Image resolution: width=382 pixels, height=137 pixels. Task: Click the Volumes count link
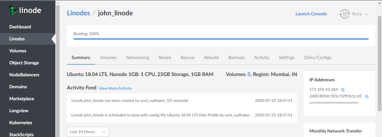tap(249, 74)
